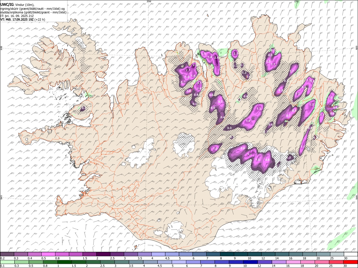Click the 2.4 precipitation value on the map
This screenshot has width=358, height=268.
(x=216, y=58)
